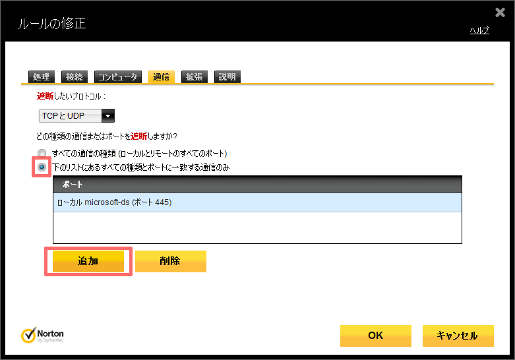This screenshot has height=360, width=515.
Task: Confirm with the OK button
Action: [x=375, y=336]
